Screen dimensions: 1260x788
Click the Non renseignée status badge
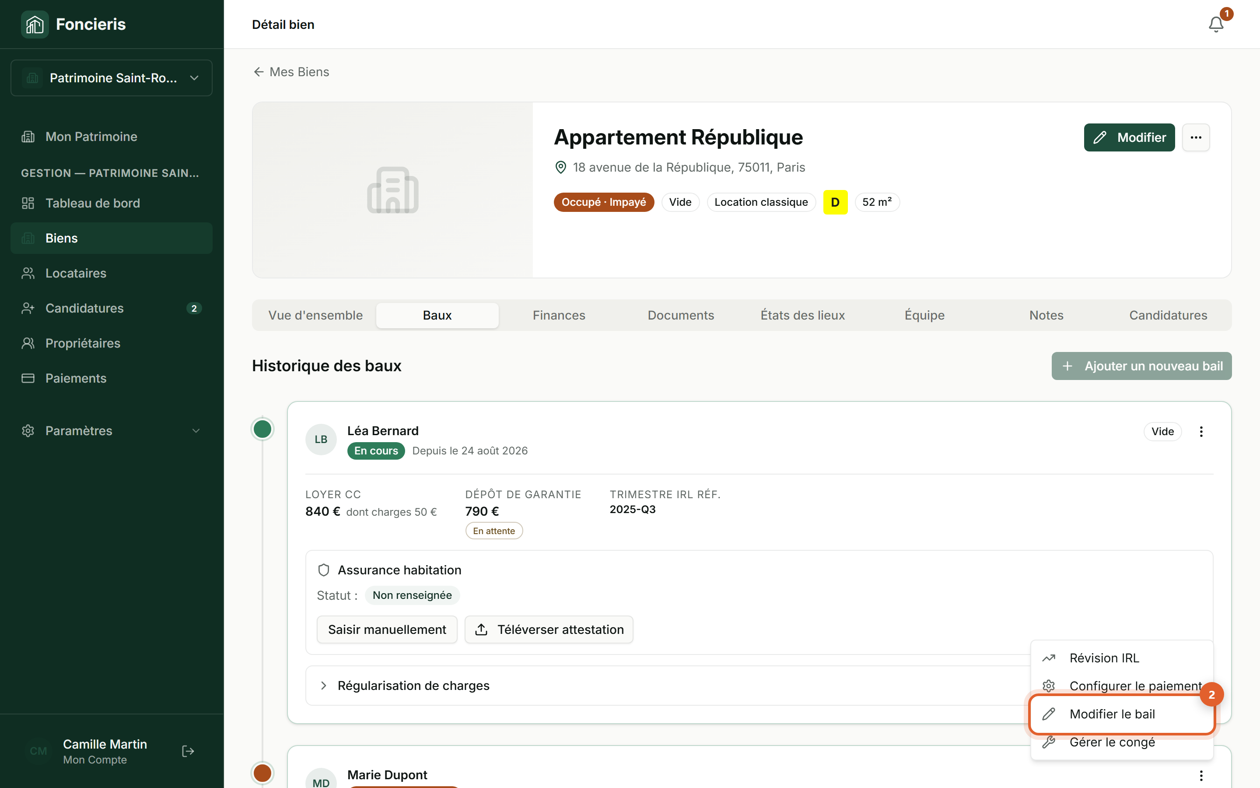(x=412, y=595)
